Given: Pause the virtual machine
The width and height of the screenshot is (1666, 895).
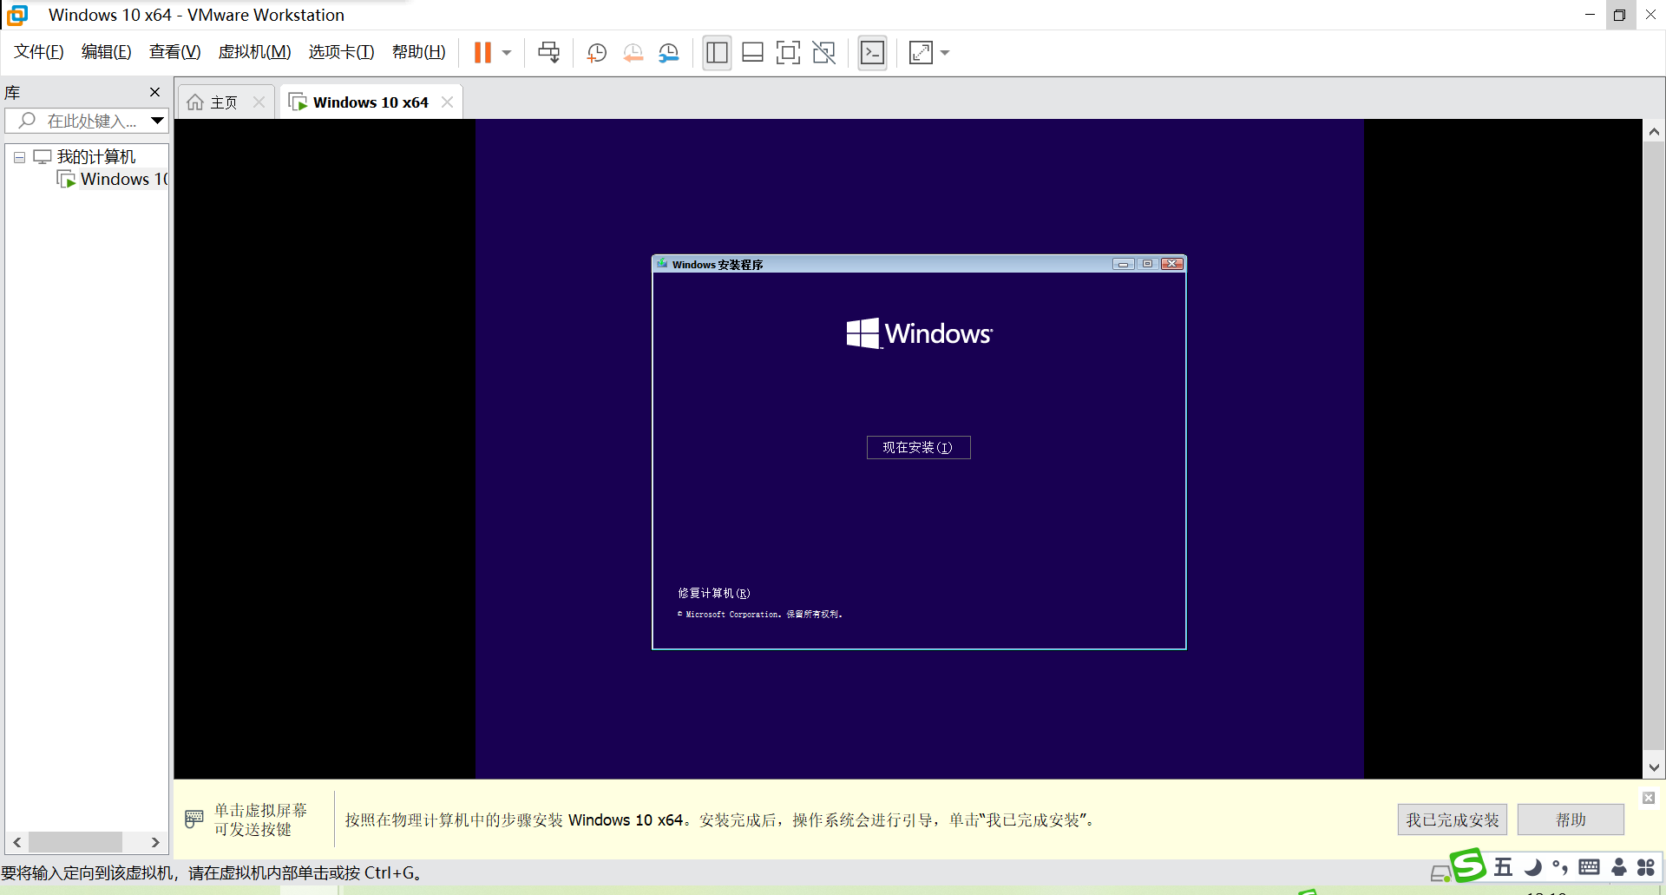Looking at the screenshot, I should point(482,53).
